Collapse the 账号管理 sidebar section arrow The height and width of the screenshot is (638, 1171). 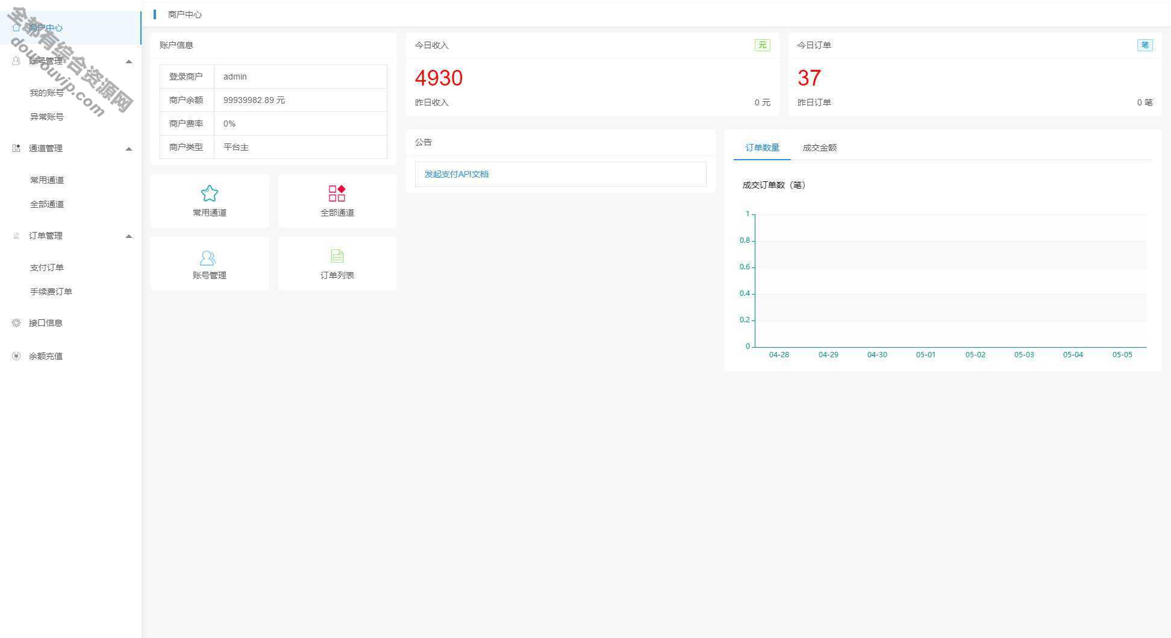[129, 61]
